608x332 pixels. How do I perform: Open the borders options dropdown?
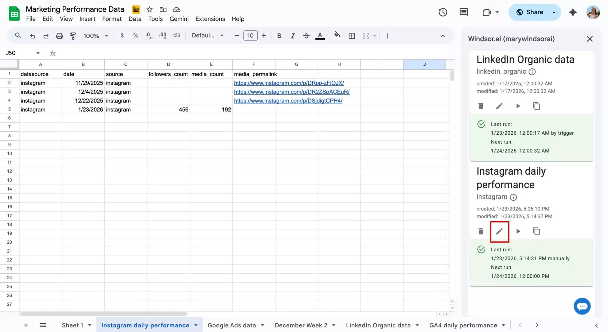(x=352, y=36)
